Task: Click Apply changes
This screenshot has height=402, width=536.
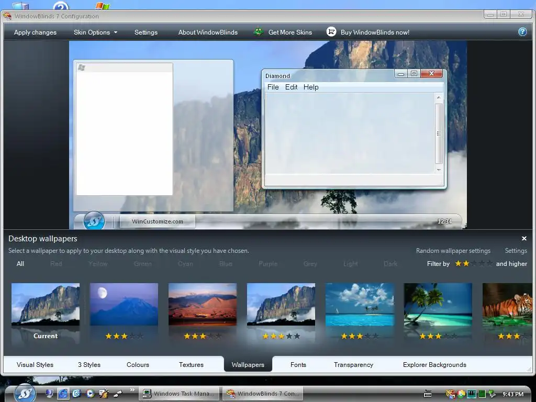Action: click(35, 32)
